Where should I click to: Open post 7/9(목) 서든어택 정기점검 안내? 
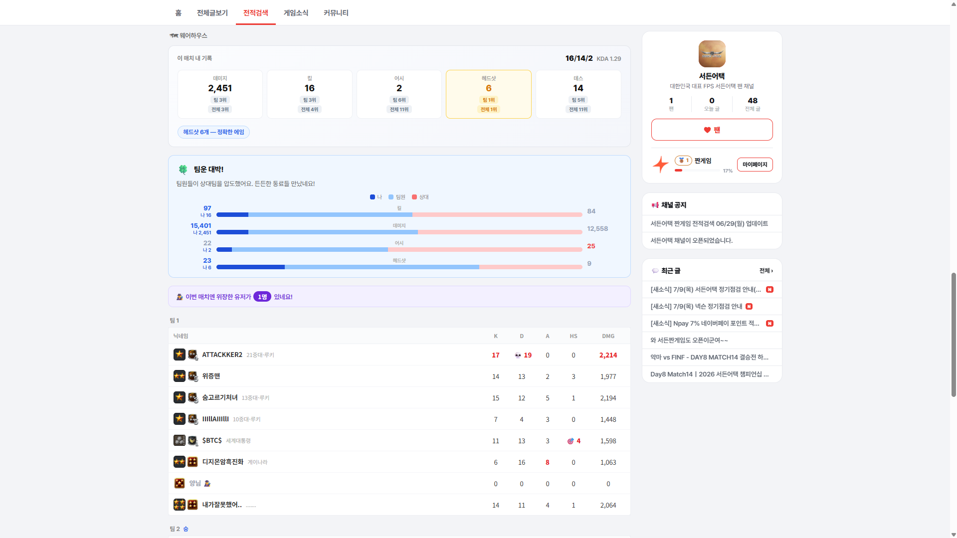712,290
